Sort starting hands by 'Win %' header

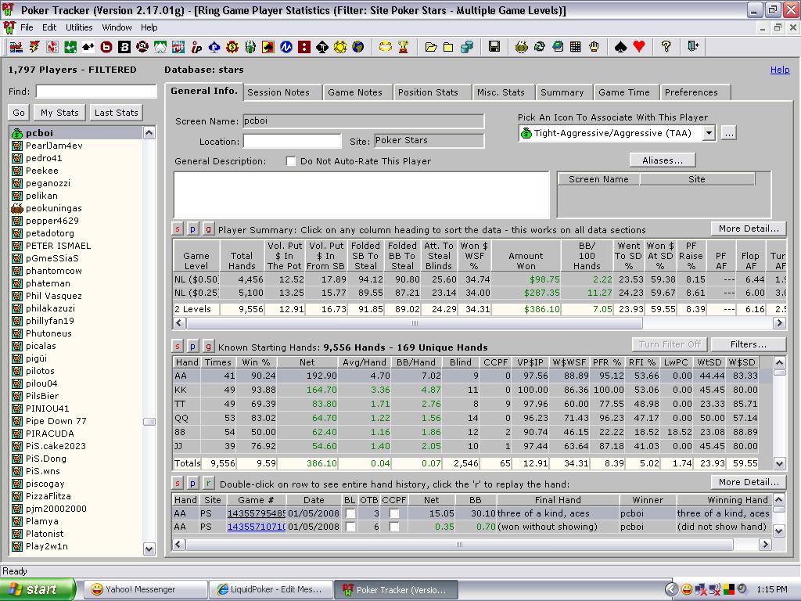pyautogui.click(x=256, y=362)
